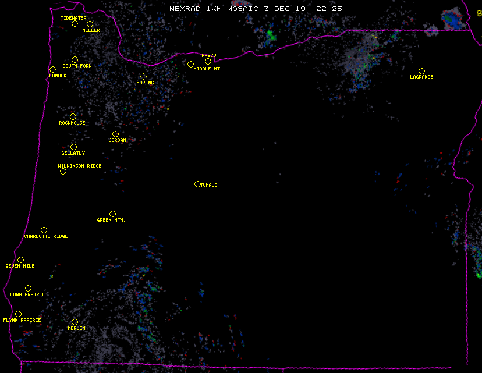This screenshot has height=373, width=482.
Task: Select the LaGrande station circle
Action: coord(421,72)
